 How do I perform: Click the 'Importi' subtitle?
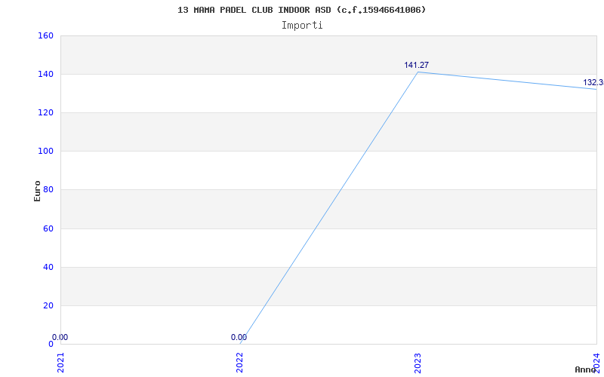(302, 26)
